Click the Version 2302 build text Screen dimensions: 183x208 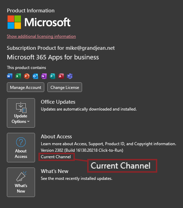[82, 150]
